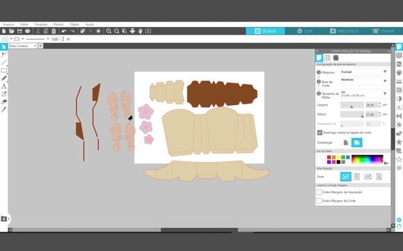The height and width of the screenshot is (251, 403).
Task: Select the pan hand tool
Action: click(x=140, y=31)
